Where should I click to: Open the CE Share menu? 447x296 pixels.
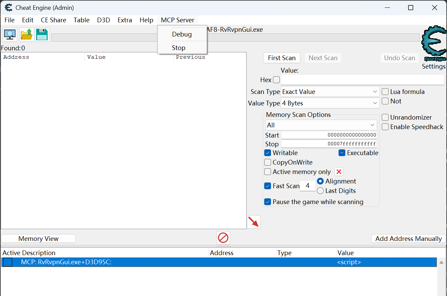click(53, 20)
